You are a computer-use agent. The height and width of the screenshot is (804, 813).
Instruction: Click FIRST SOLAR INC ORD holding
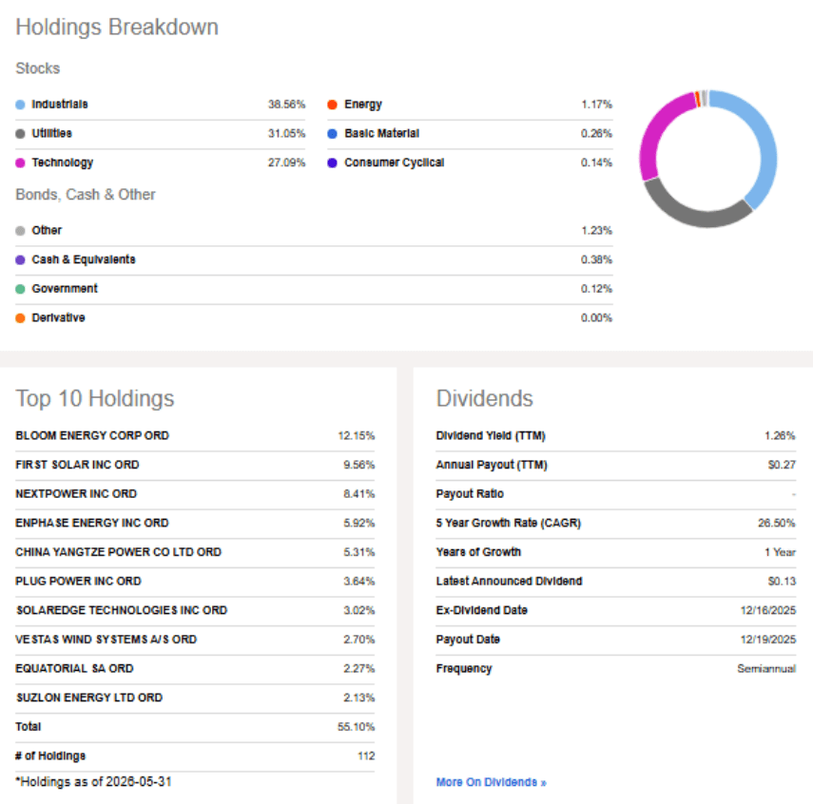77,465
